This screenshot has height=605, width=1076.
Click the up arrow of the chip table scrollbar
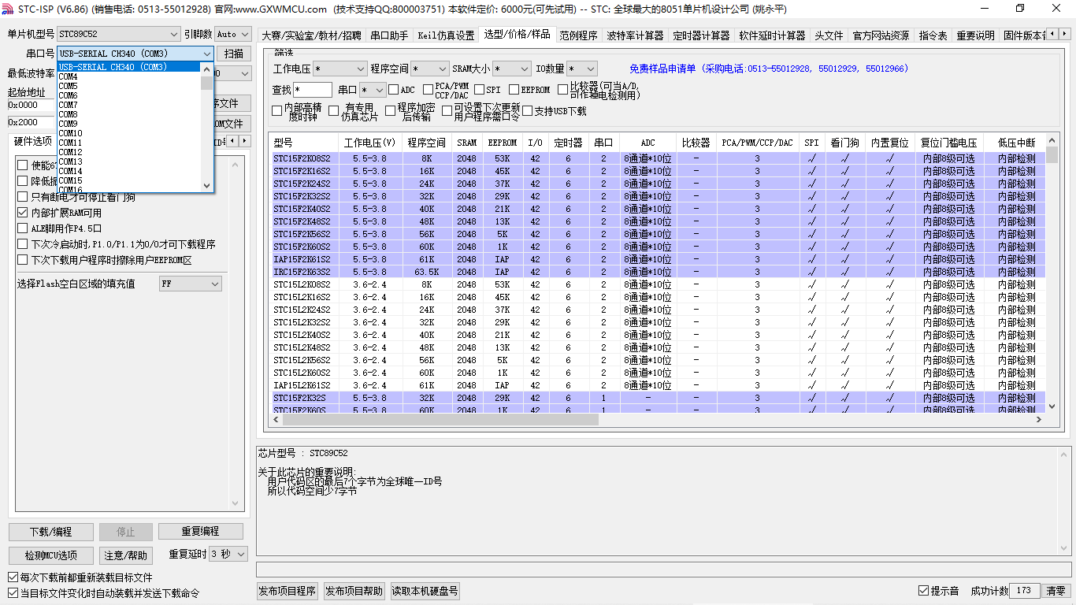1052,140
